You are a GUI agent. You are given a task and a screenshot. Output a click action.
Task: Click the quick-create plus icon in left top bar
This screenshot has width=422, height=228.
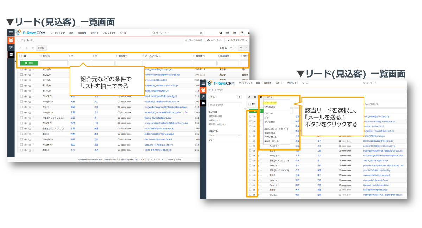click(x=220, y=33)
